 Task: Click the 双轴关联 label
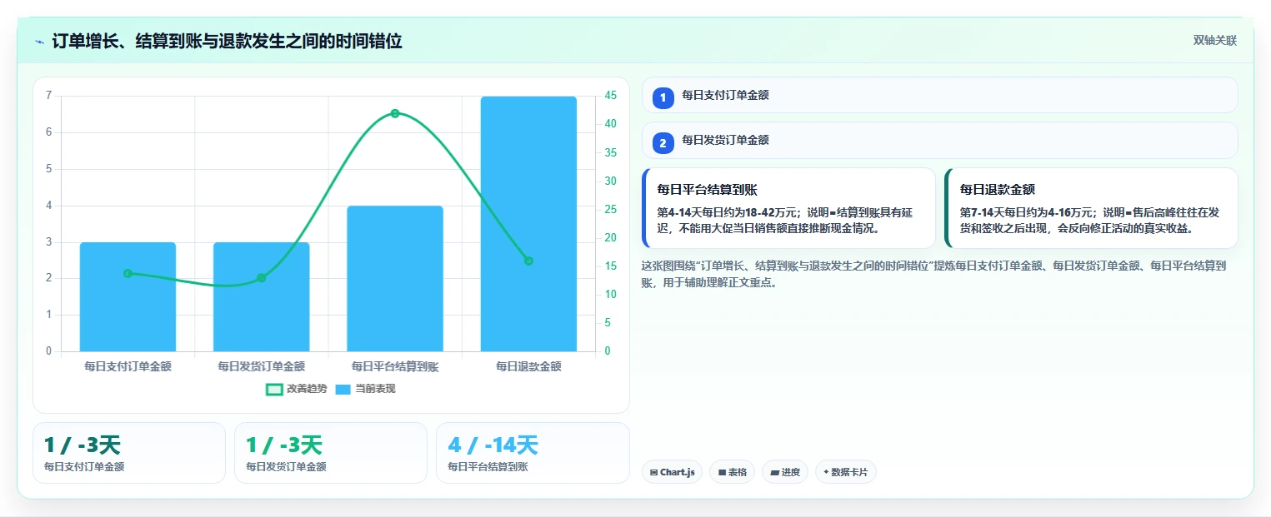pos(1214,41)
